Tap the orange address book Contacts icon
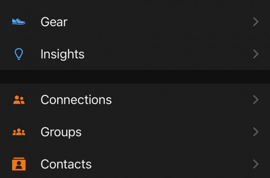The height and width of the screenshot is (178, 270). 19,164
